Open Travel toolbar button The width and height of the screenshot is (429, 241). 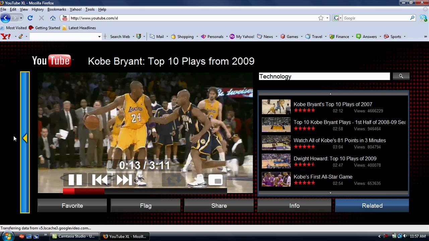pyautogui.click(x=314, y=36)
